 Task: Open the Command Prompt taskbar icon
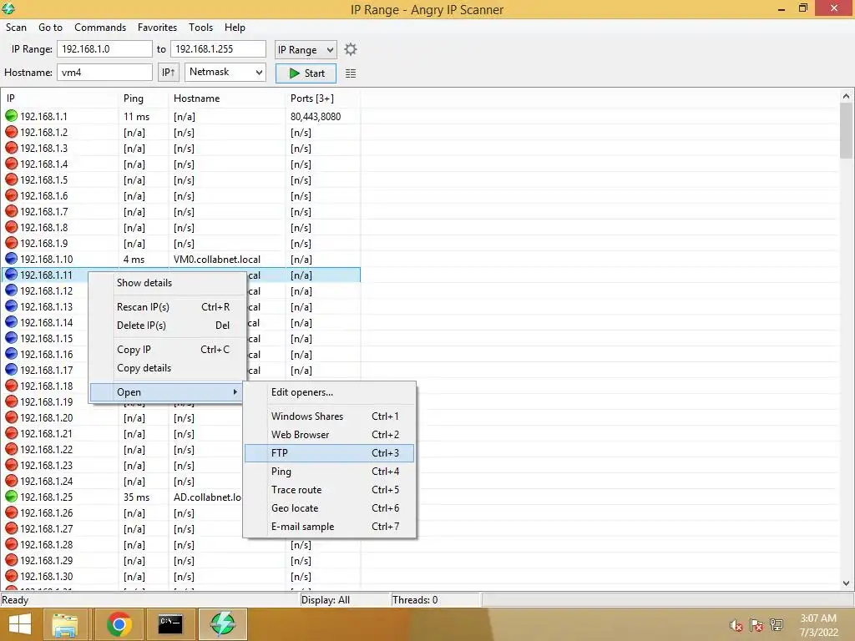(x=170, y=624)
